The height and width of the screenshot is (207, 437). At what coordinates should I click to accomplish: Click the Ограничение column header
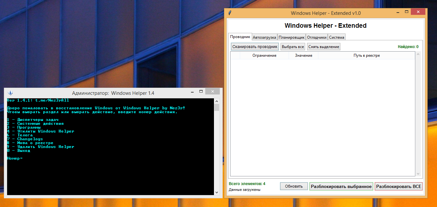point(265,55)
